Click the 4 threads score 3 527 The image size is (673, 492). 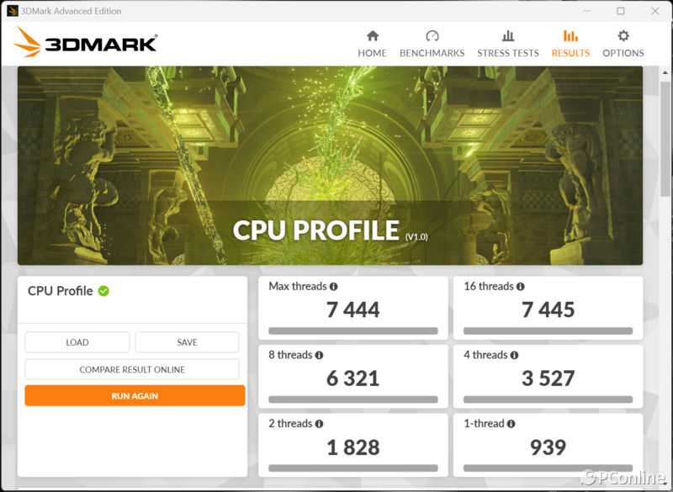(548, 378)
